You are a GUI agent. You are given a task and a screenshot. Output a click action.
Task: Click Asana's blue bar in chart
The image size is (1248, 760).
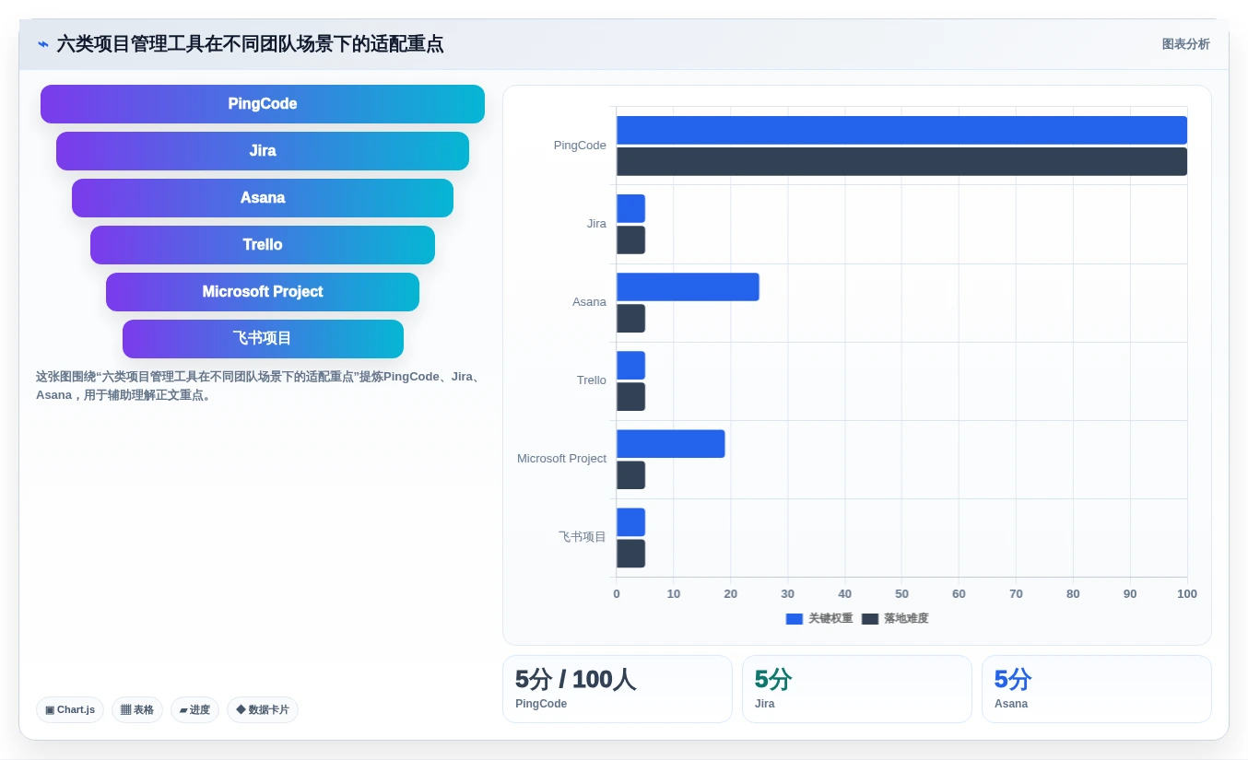point(688,286)
